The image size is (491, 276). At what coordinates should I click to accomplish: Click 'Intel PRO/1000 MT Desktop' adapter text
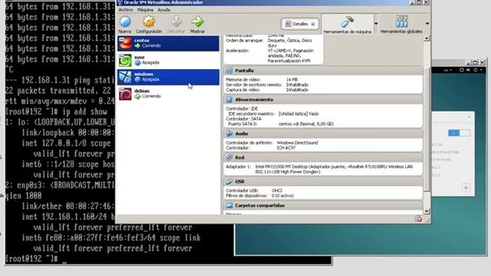click(x=280, y=167)
